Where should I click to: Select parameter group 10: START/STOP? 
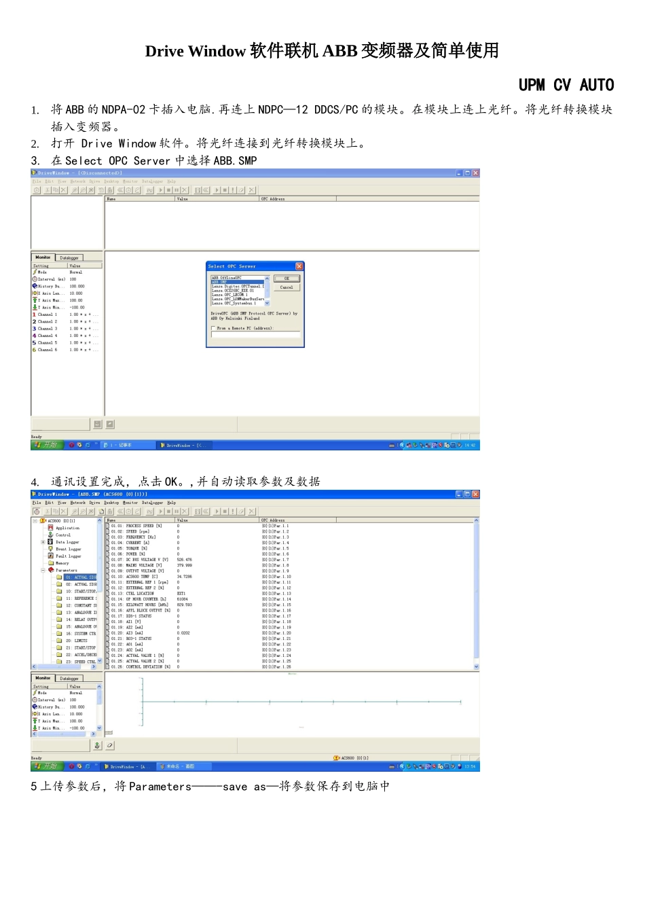[81, 592]
